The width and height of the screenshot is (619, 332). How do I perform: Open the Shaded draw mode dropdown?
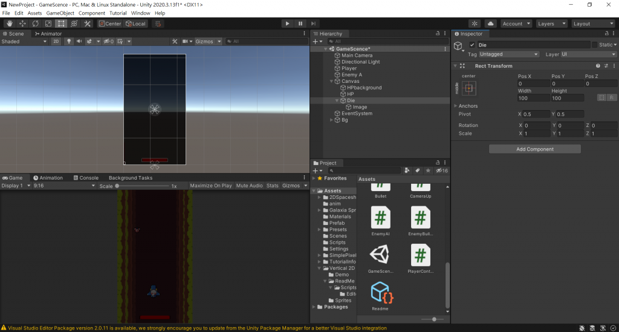tap(24, 42)
